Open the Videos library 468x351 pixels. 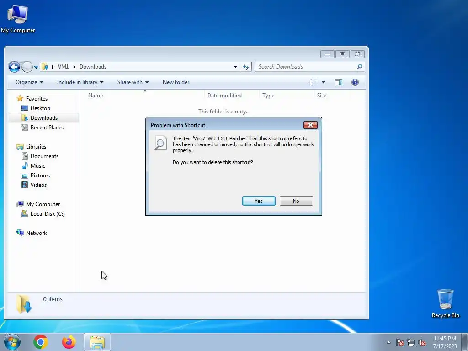point(38,185)
